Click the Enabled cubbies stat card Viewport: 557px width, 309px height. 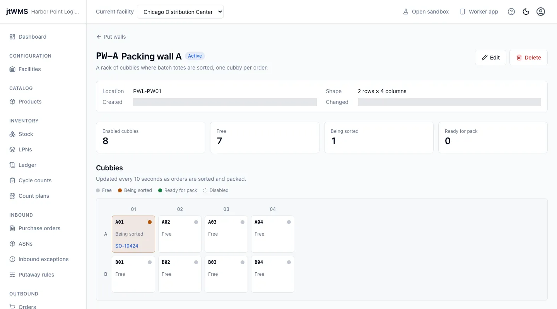150,138
